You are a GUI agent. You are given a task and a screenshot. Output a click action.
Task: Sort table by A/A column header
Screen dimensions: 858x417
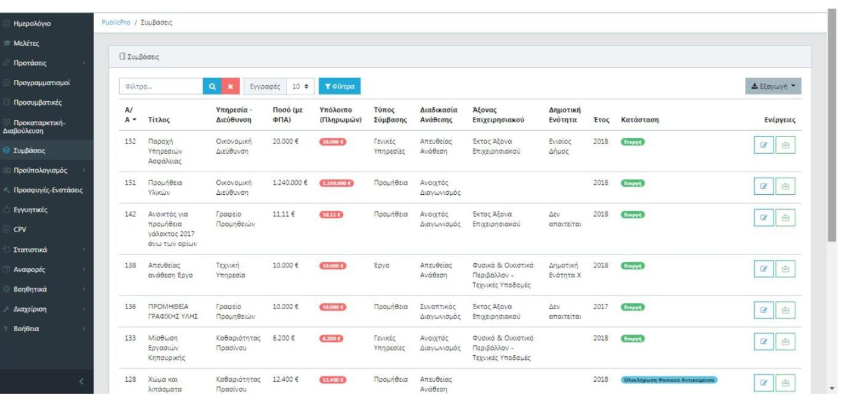(x=128, y=114)
